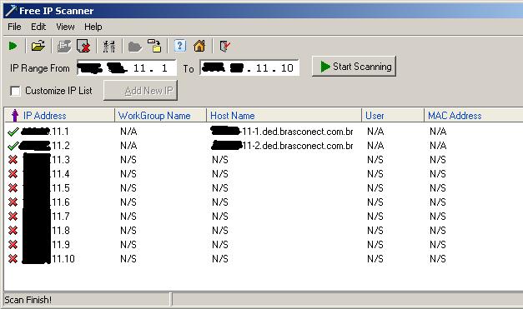Click the Scan Finish! status bar text
The width and height of the screenshot is (523, 309).
(x=28, y=300)
